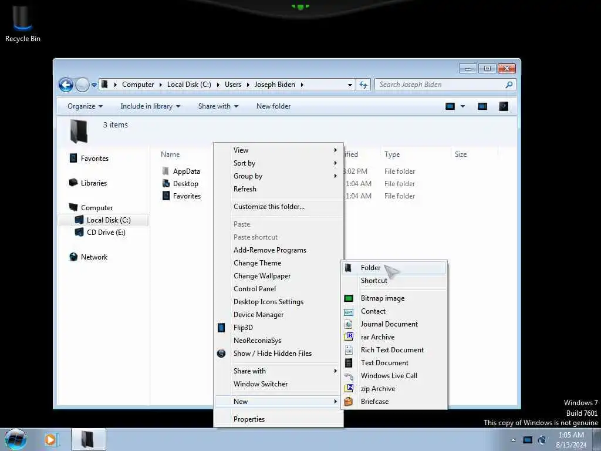Click the Flip3D menu icon
The height and width of the screenshot is (451, 601).
click(221, 328)
